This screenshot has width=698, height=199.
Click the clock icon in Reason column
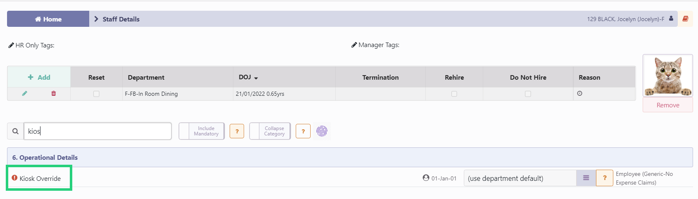[579, 94]
